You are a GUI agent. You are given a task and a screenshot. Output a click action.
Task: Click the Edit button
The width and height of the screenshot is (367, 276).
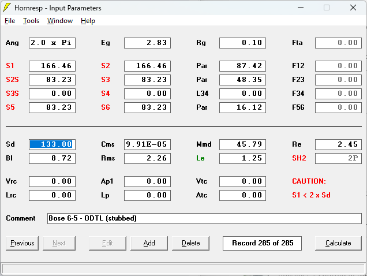[107, 243]
